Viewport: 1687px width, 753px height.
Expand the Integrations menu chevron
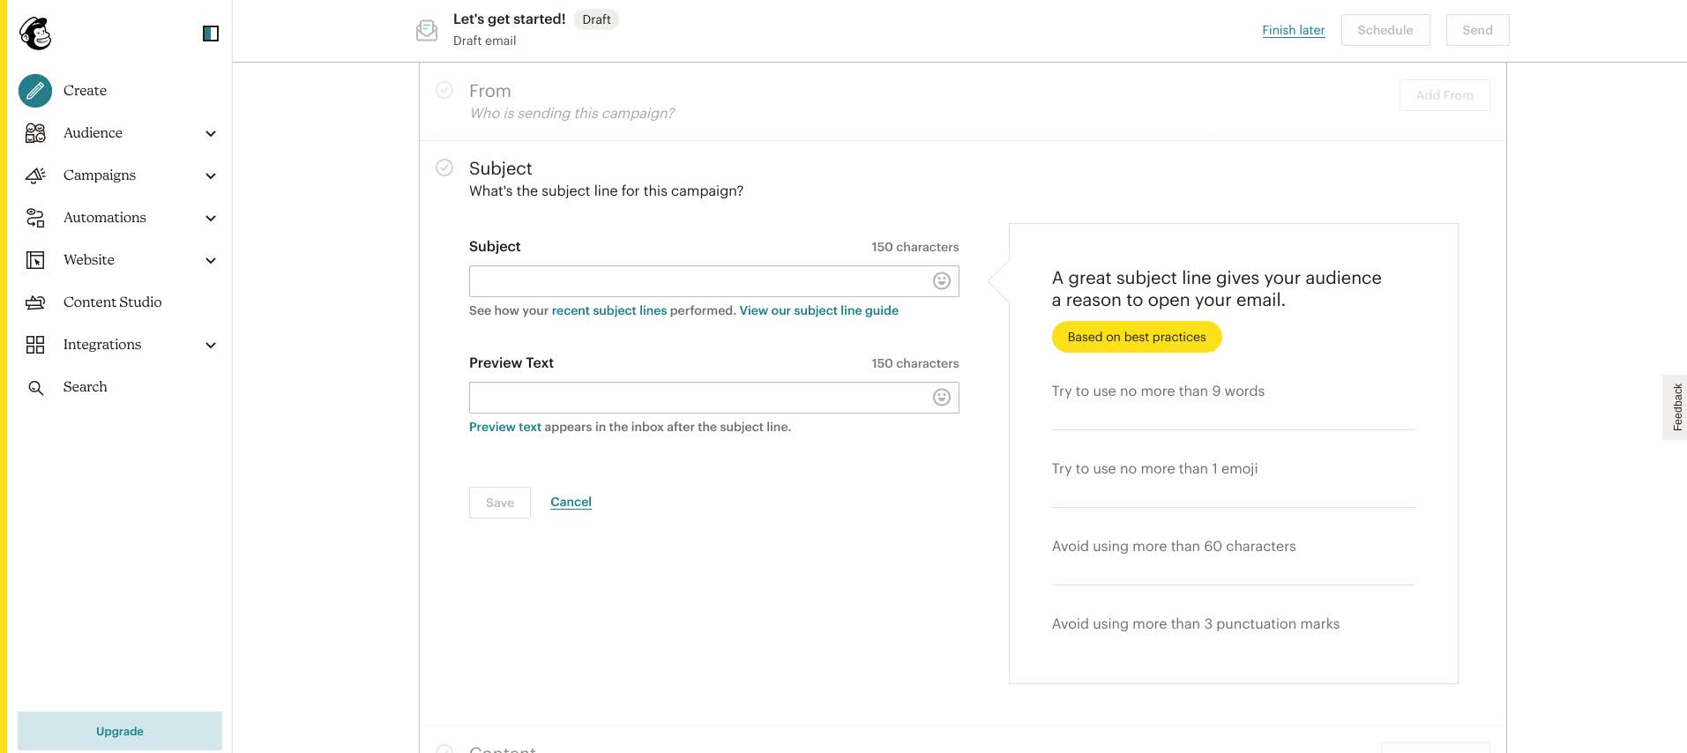pyautogui.click(x=211, y=345)
